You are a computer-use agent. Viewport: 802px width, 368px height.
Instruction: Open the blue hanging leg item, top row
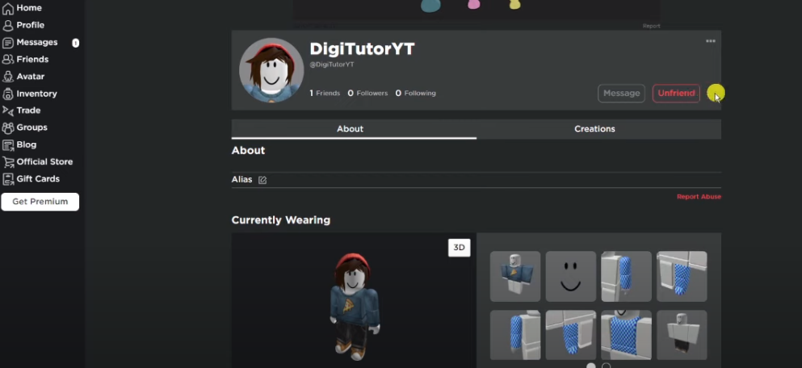pos(682,277)
